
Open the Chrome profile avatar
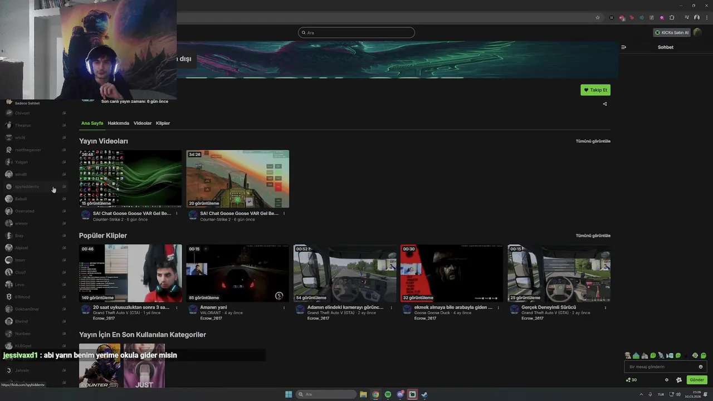697,18
